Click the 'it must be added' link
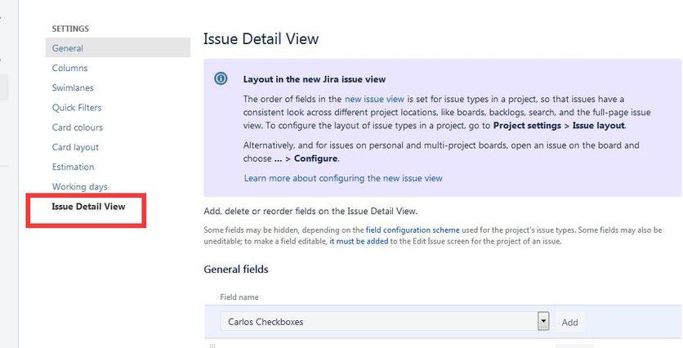This screenshot has height=348, width=683. click(359, 241)
